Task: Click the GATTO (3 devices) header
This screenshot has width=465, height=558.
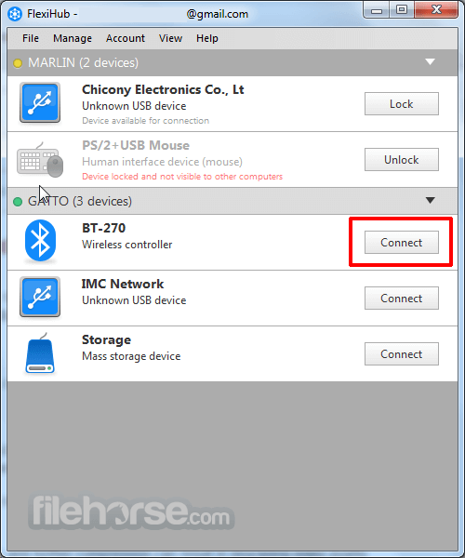Action: (232, 201)
